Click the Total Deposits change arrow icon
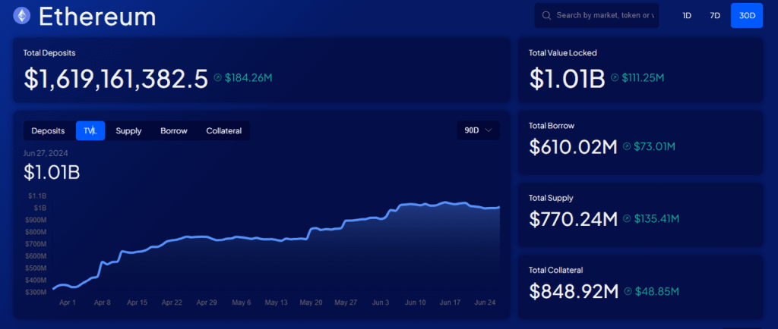Viewport: 778px width, 329px height. click(218, 77)
